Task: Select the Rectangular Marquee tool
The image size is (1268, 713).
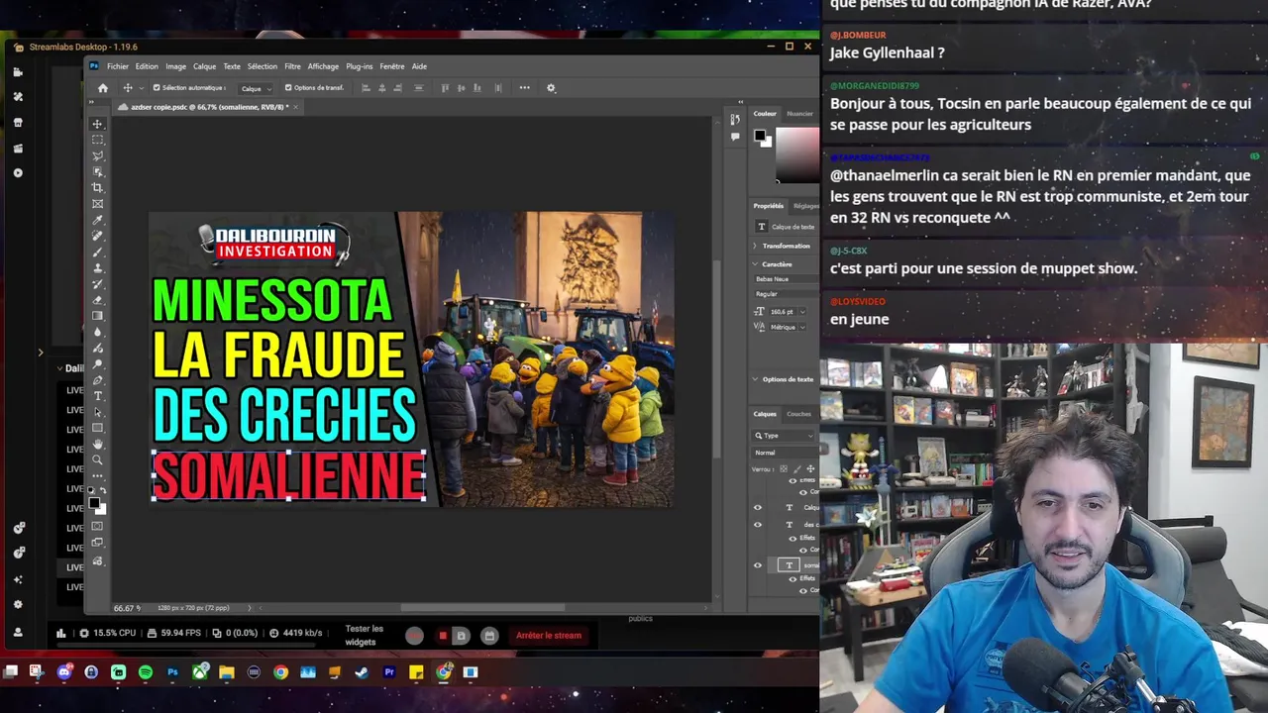Action: (97, 140)
